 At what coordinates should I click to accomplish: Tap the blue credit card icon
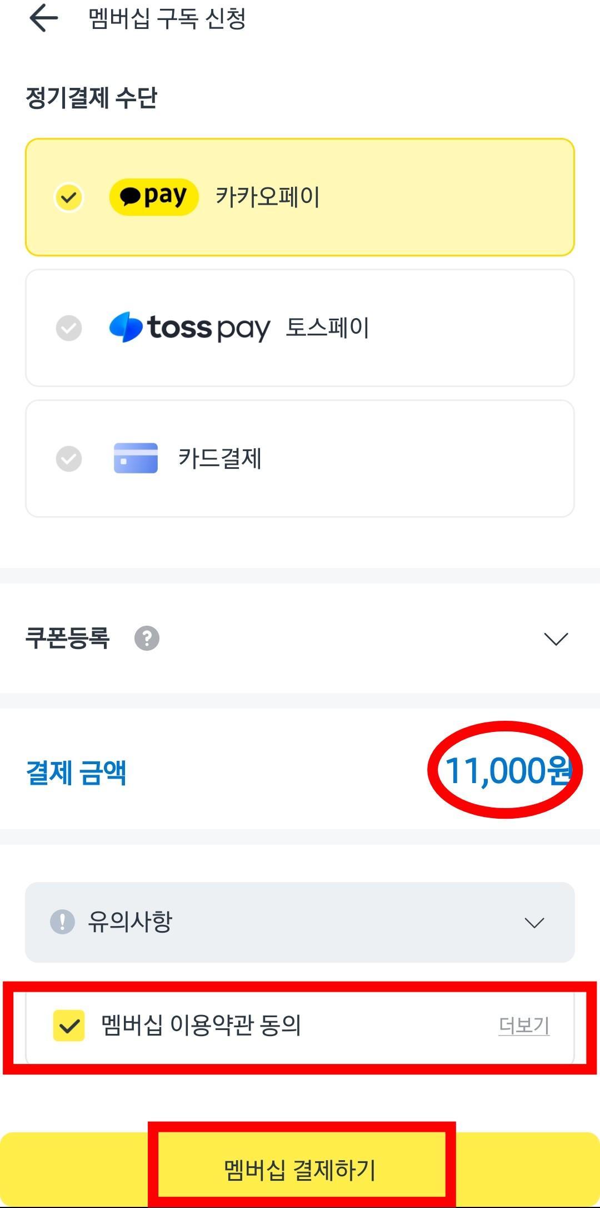tap(136, 458)
